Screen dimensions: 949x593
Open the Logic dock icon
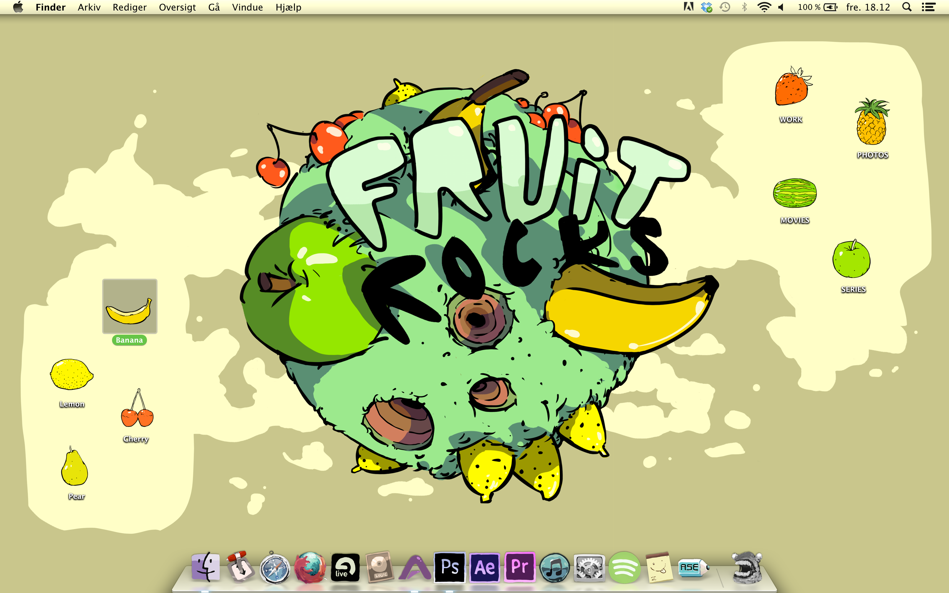coord(380,567)
